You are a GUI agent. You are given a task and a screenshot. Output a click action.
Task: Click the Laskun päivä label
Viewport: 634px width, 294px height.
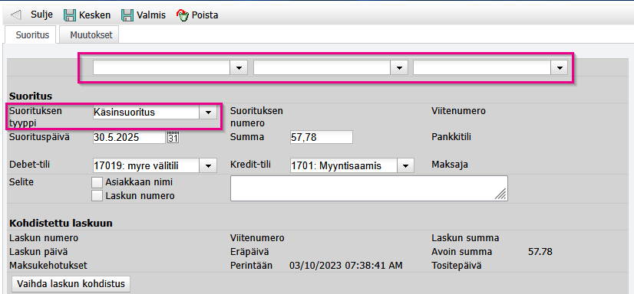coord(38,252)
